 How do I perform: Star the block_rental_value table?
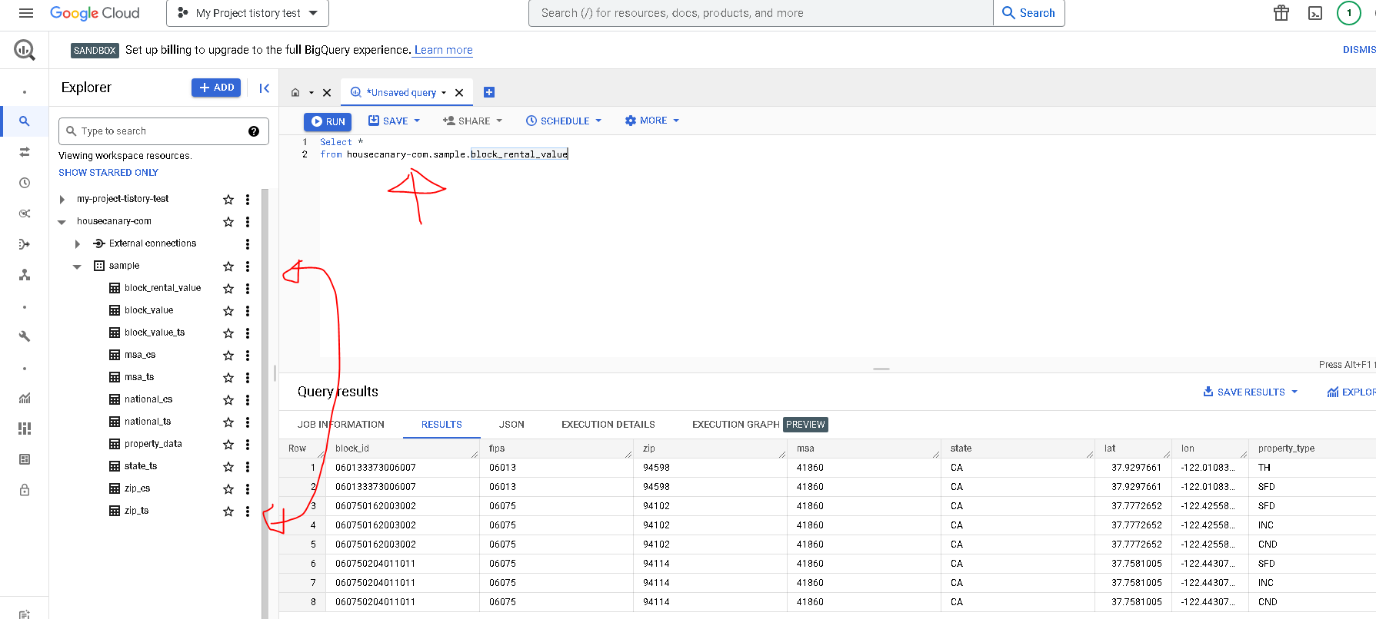(x=228, y=289)
